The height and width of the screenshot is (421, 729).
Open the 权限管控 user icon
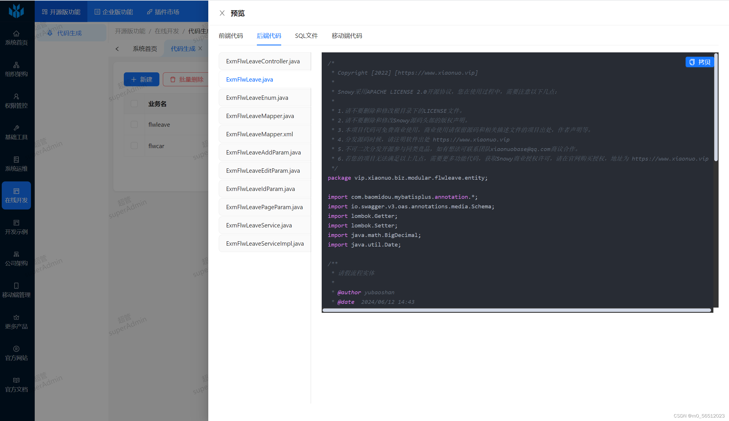[x=16, y=96]
